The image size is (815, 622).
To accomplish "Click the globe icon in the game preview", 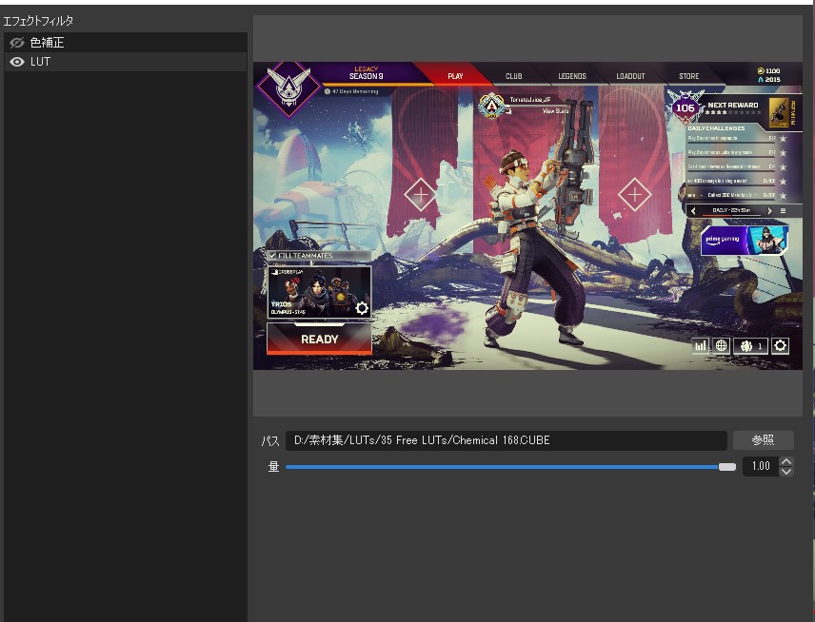I will tap(722, 346).
